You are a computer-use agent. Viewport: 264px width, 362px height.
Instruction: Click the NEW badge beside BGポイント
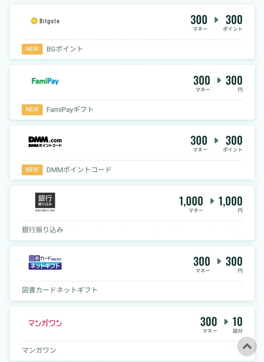[x=32, y=49]
